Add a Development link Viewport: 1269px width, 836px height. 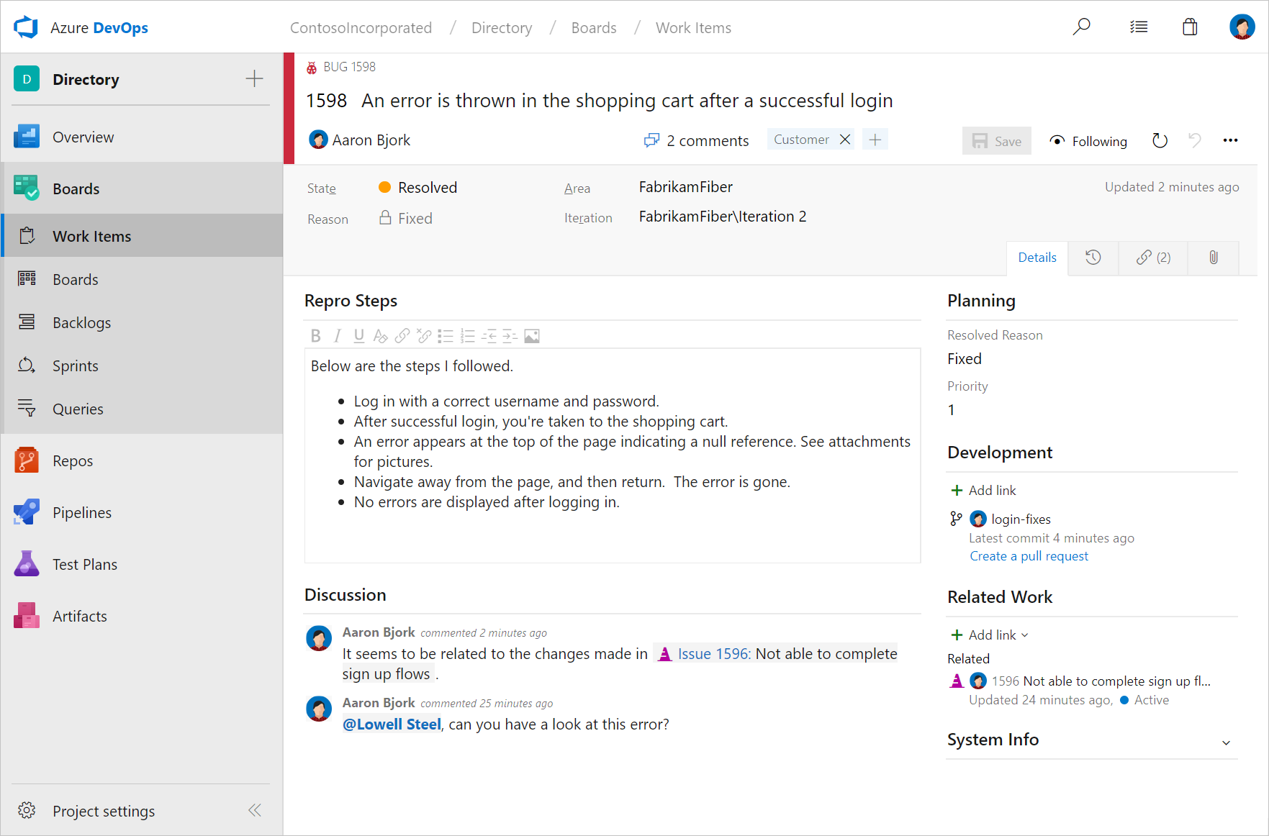click(x=983, y=490)
